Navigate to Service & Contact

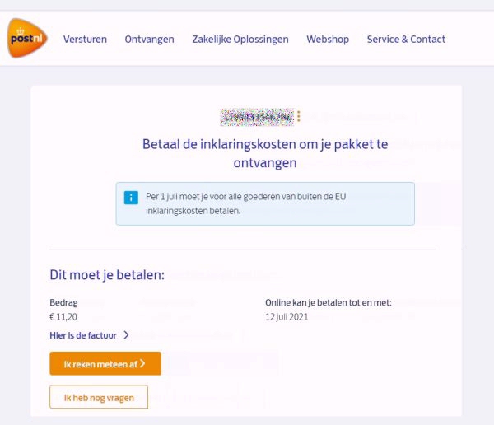pyautogui.click(x=406, y=39)
